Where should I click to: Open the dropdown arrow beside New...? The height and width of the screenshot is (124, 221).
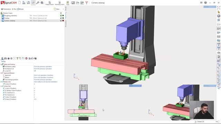tap(63, 9)
